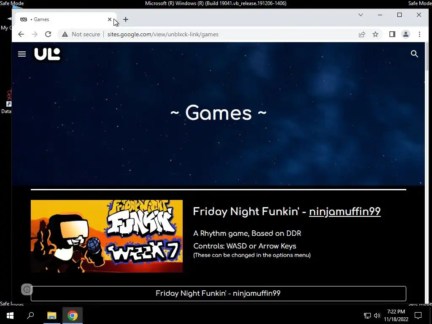This screenshot has width=432, height=324.
Task: Click the Chrome taskbar icon
Action: 73,316
